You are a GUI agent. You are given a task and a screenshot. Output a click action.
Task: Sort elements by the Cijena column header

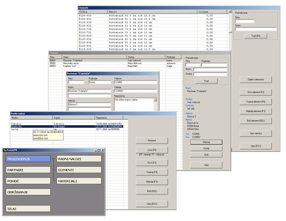(x=212, y=12)
